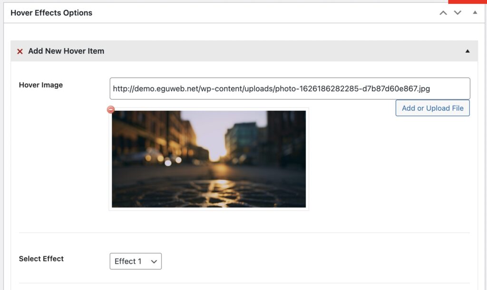Screen dimensions: 487x290
Task: Focus the Hover Image URL field
Action: pyautogui.click(x=290, y=88)
